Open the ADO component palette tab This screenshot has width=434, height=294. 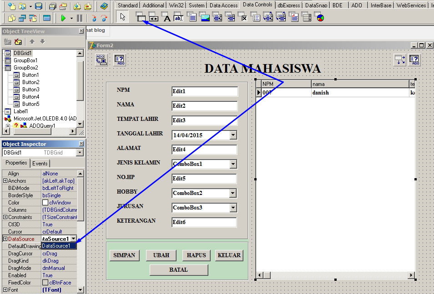coord(357,5)
